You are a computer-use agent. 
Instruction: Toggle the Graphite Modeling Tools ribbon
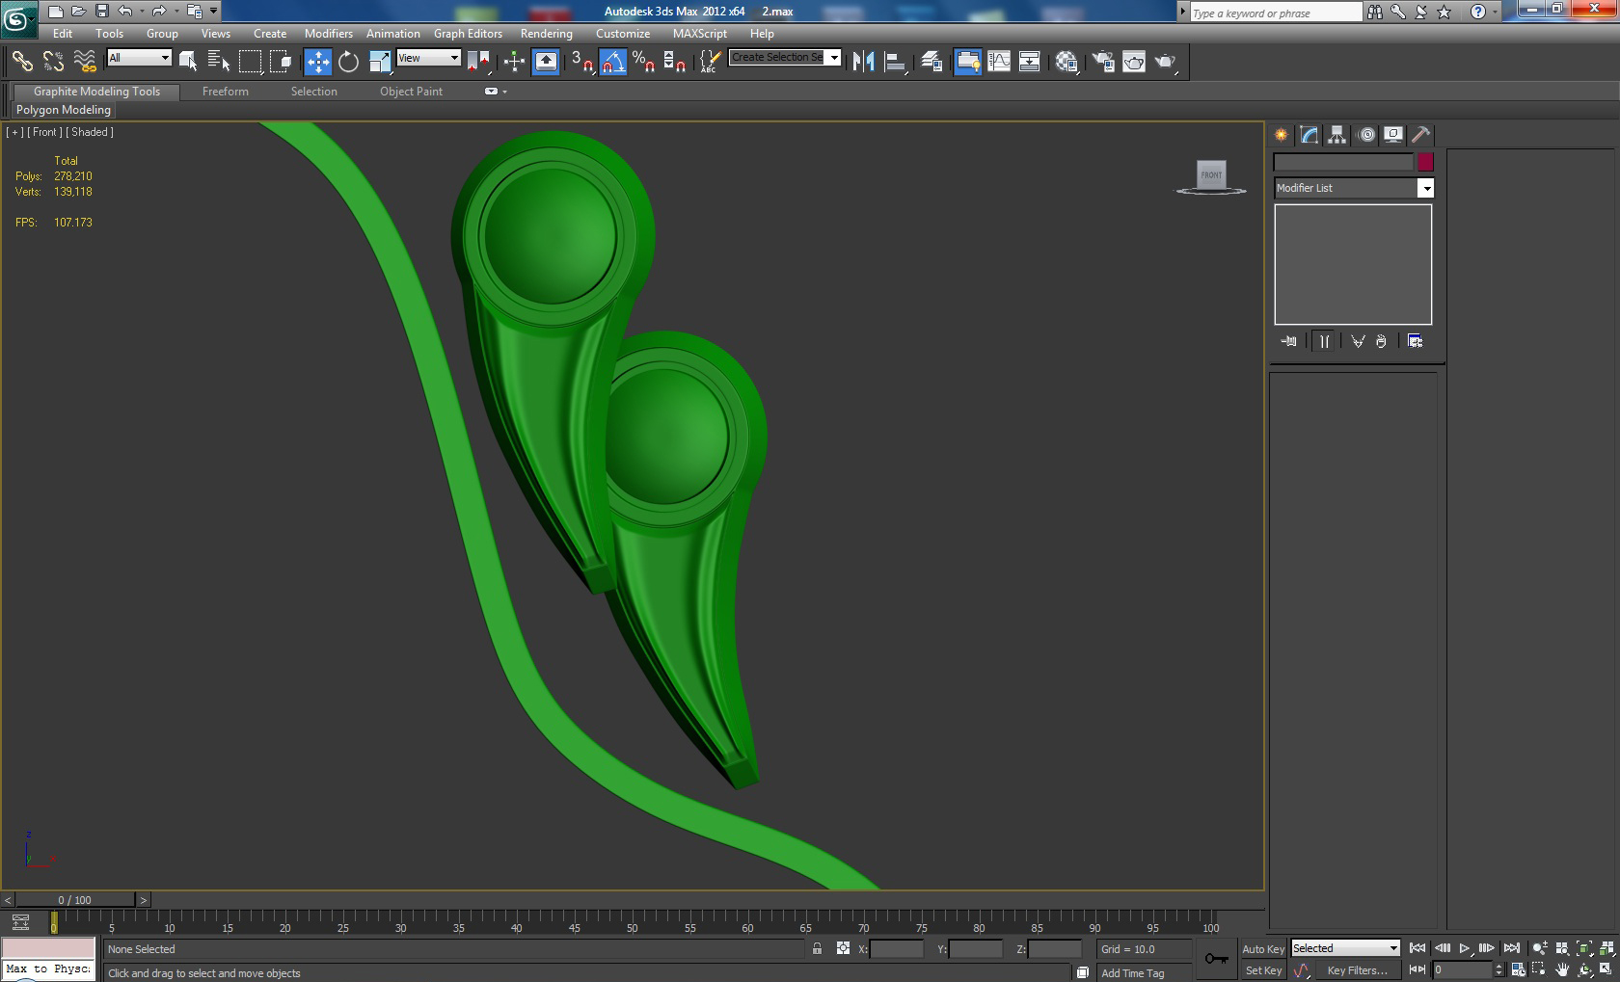point(968,62)
